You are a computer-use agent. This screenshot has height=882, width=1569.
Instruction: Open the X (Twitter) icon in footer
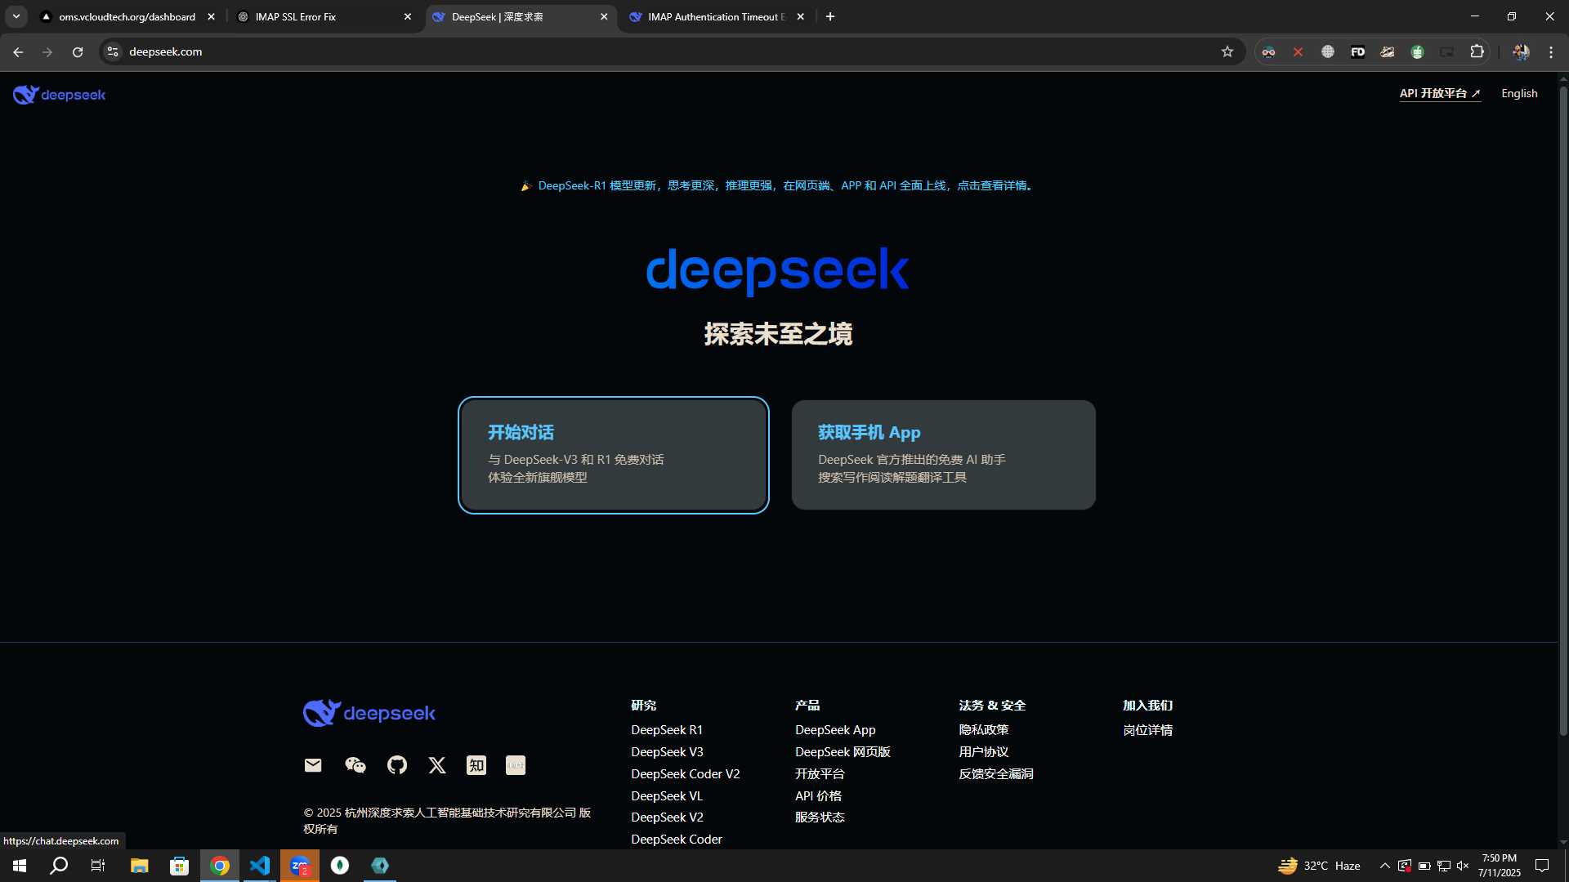(x=437, y=765)
